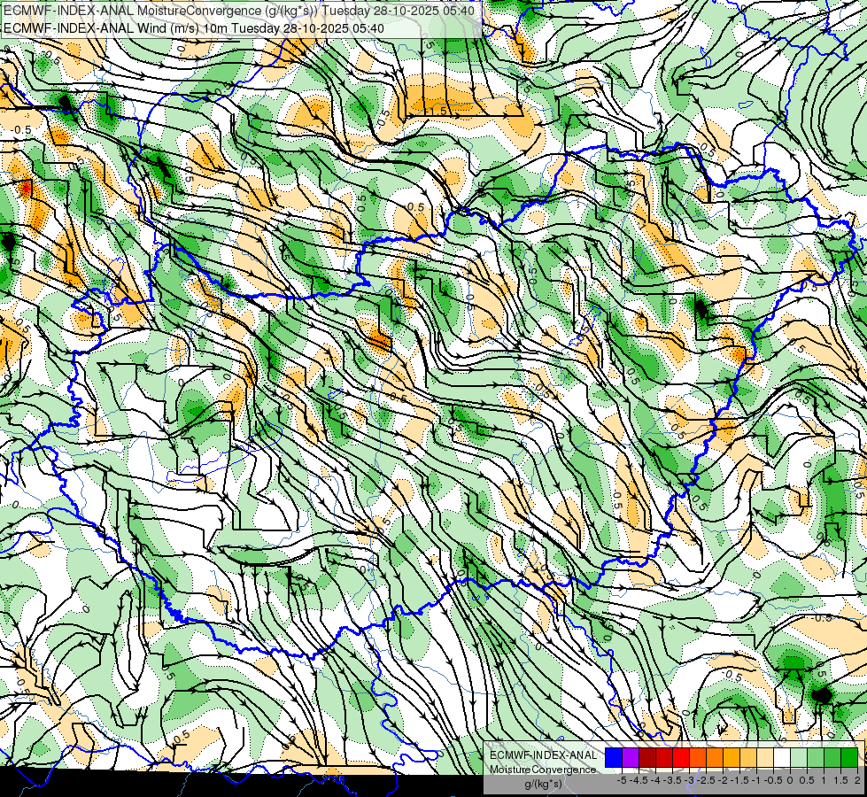The height and width of the screenshot is (797, 867).
Task: Click the purple legend swatch between -5 and -4.5
Action: pyautogui.click(x=631, y=757)
